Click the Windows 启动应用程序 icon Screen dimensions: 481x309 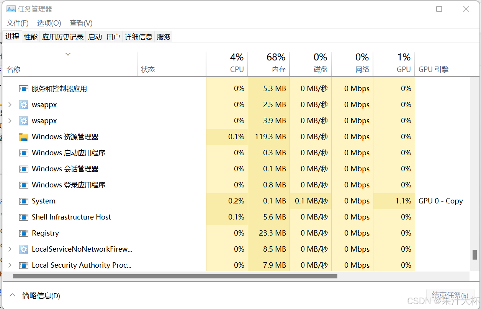(24, 153)
